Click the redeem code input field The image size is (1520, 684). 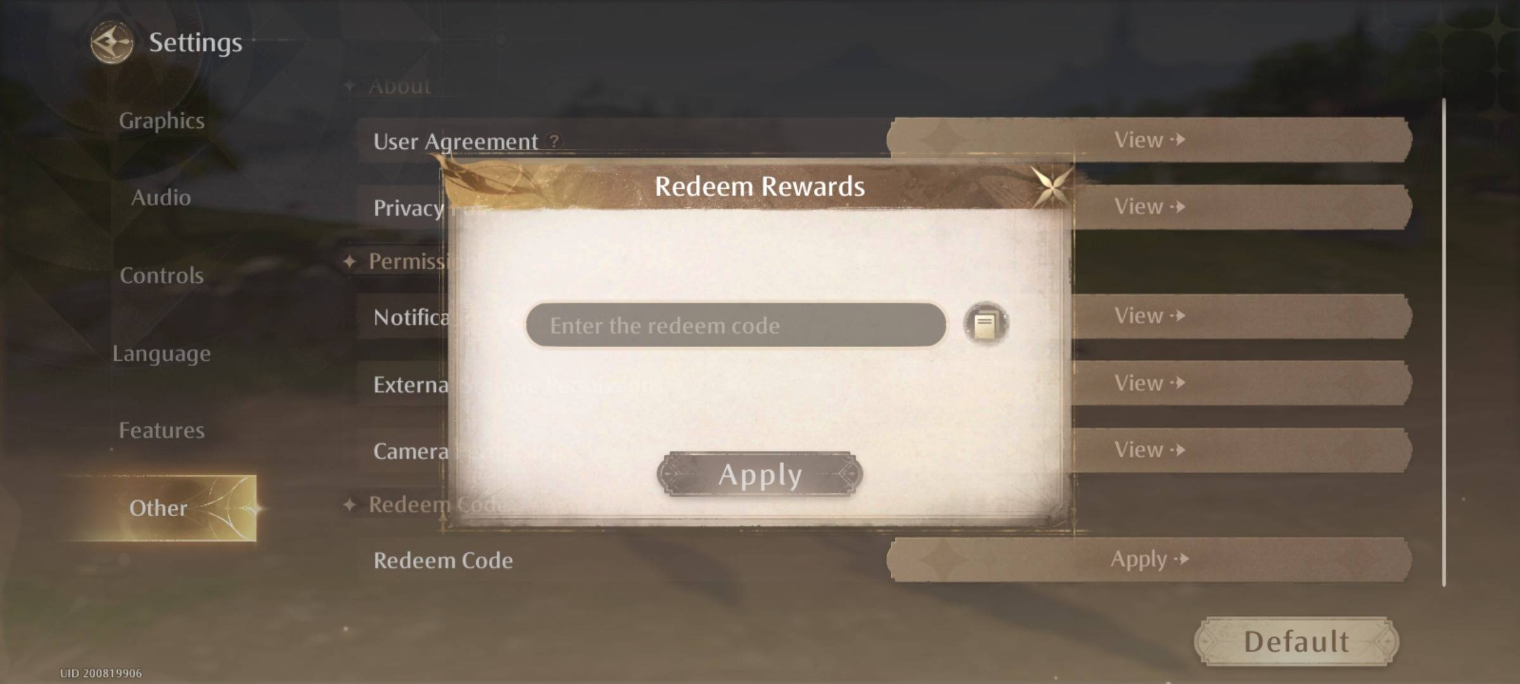[x=734, y=324]
